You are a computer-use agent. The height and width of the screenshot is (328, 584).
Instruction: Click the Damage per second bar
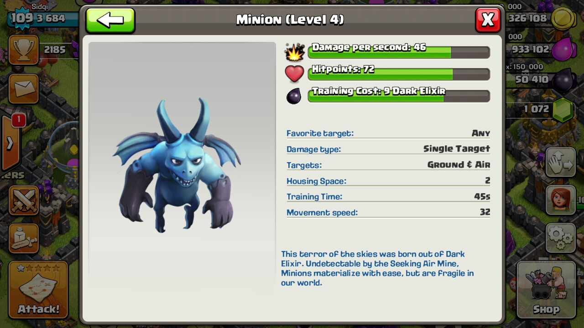tap(399, 51)
